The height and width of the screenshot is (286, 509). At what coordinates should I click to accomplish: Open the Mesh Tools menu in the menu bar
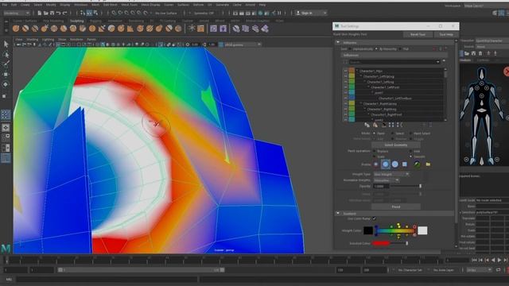coord(129,5)
